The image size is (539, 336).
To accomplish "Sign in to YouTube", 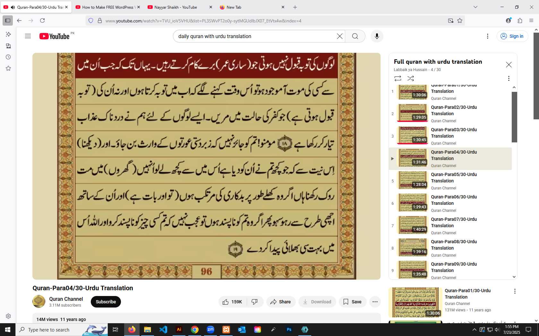I will coord(512,36).
